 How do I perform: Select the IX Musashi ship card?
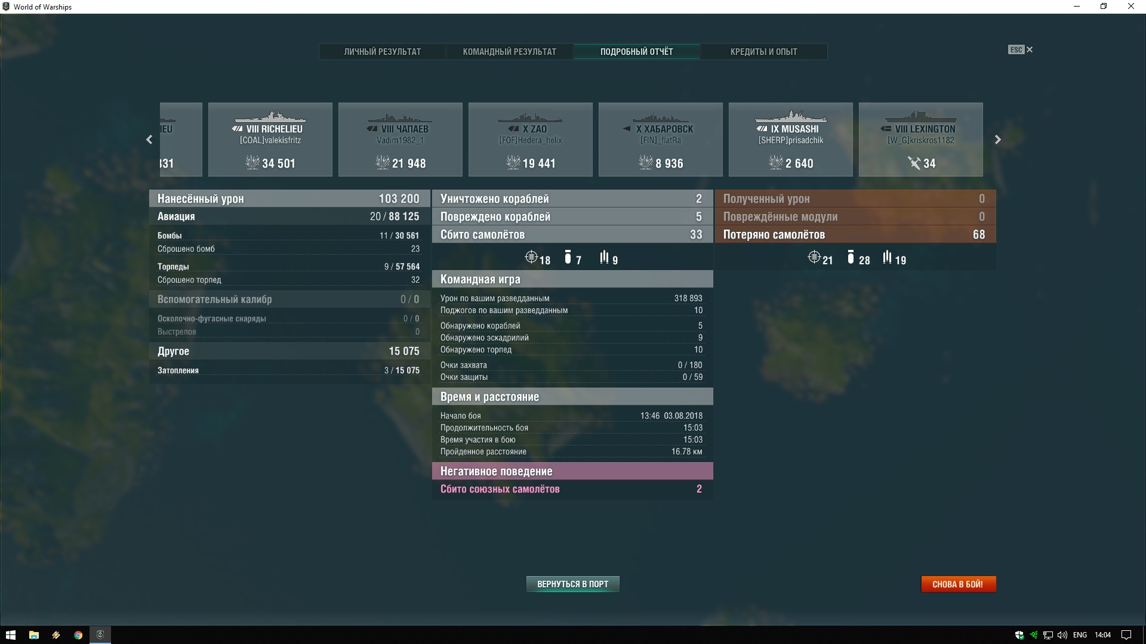[791, 140]
